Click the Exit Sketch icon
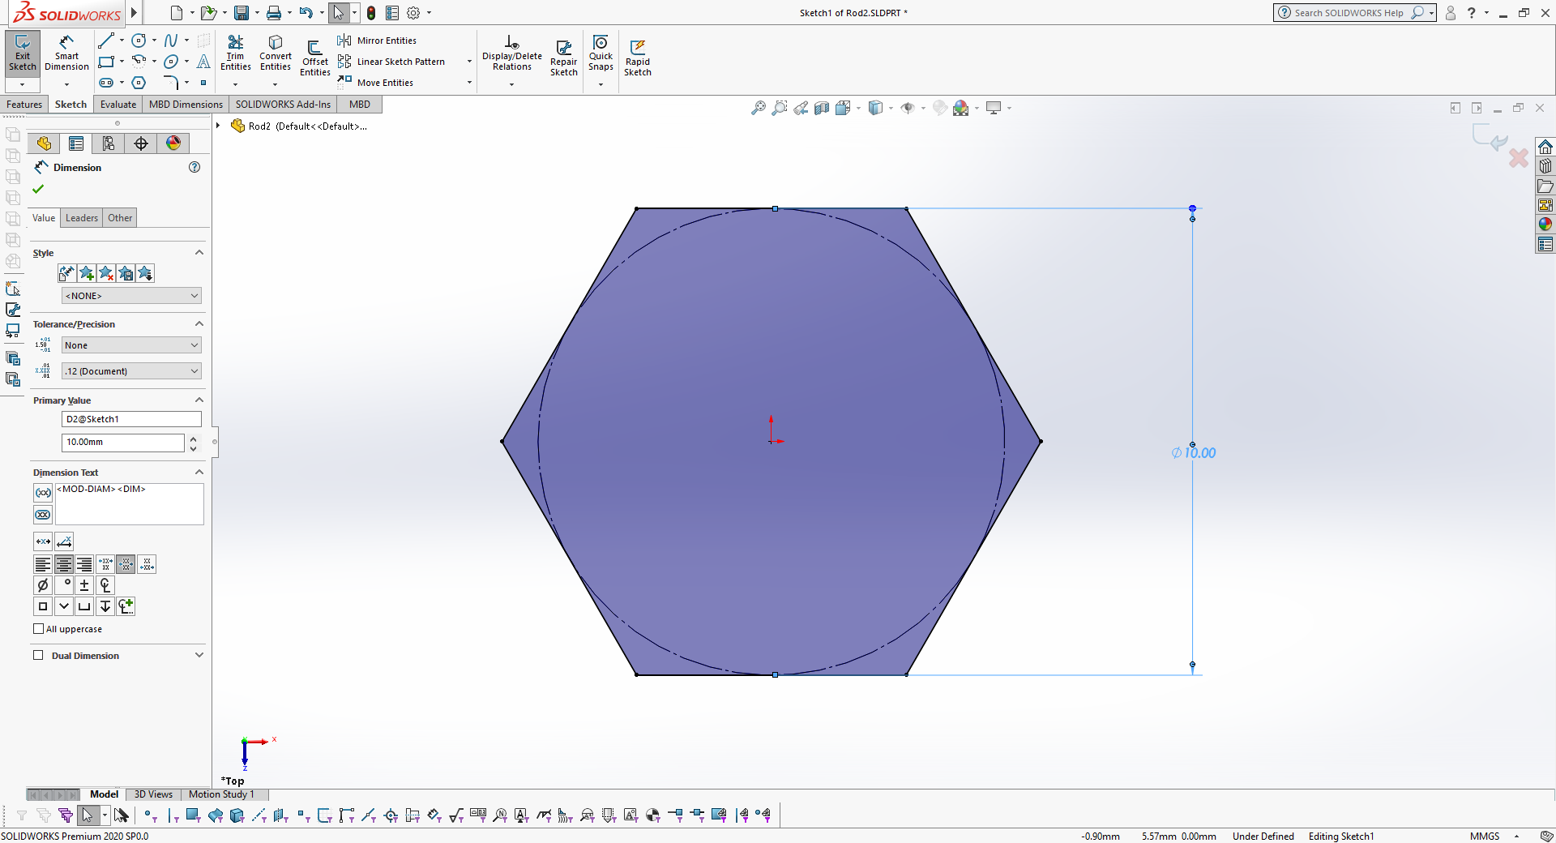Image resolution: width=1556 pixels, height=843 pixels. pyautogui.click(x=23, y=53)
